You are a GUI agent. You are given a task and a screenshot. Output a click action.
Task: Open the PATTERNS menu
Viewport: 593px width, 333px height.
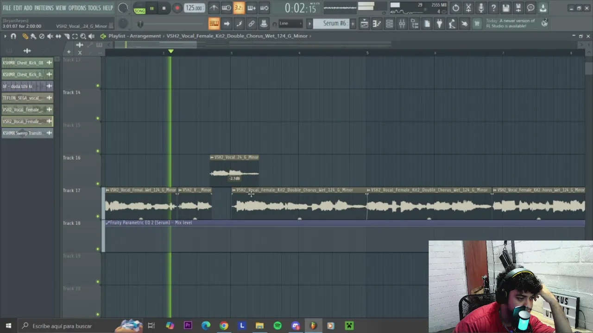(44, 8)
